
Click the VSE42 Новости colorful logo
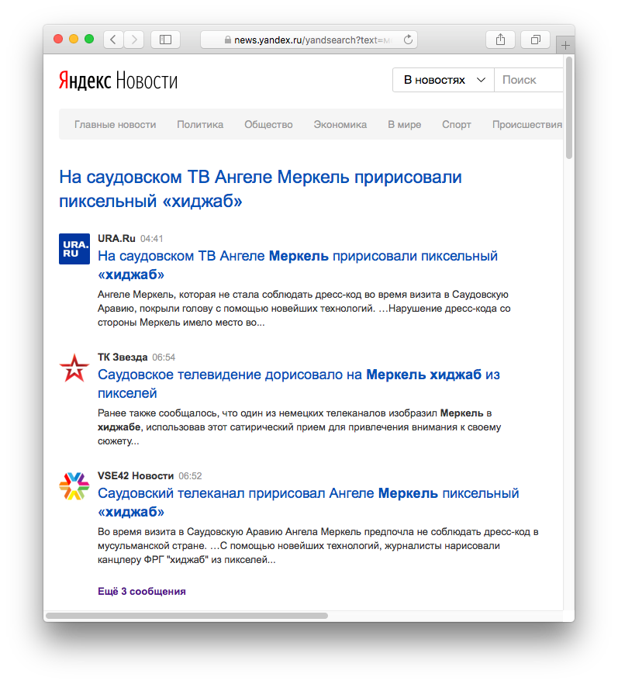(74, 486)
